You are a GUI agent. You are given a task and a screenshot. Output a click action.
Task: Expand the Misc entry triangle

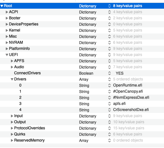7,36
